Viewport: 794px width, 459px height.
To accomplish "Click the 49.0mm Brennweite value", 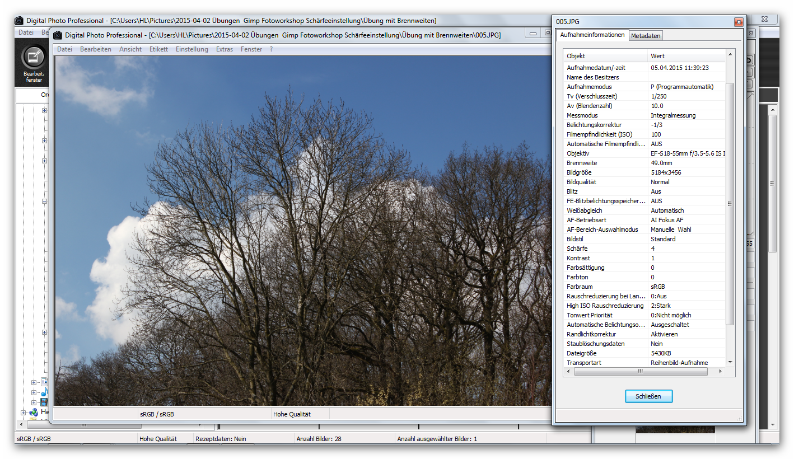I will click(x=661, y=163).
